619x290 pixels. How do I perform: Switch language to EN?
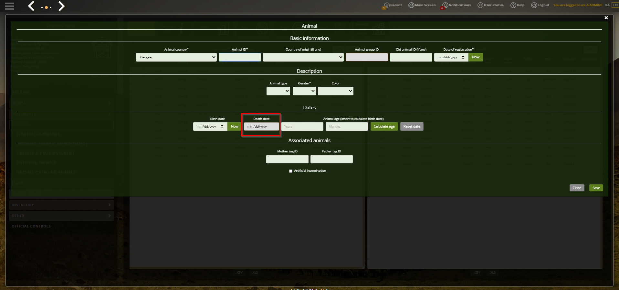[x=615, y=5]
